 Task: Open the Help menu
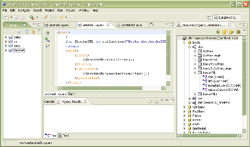tap(95, 10)
